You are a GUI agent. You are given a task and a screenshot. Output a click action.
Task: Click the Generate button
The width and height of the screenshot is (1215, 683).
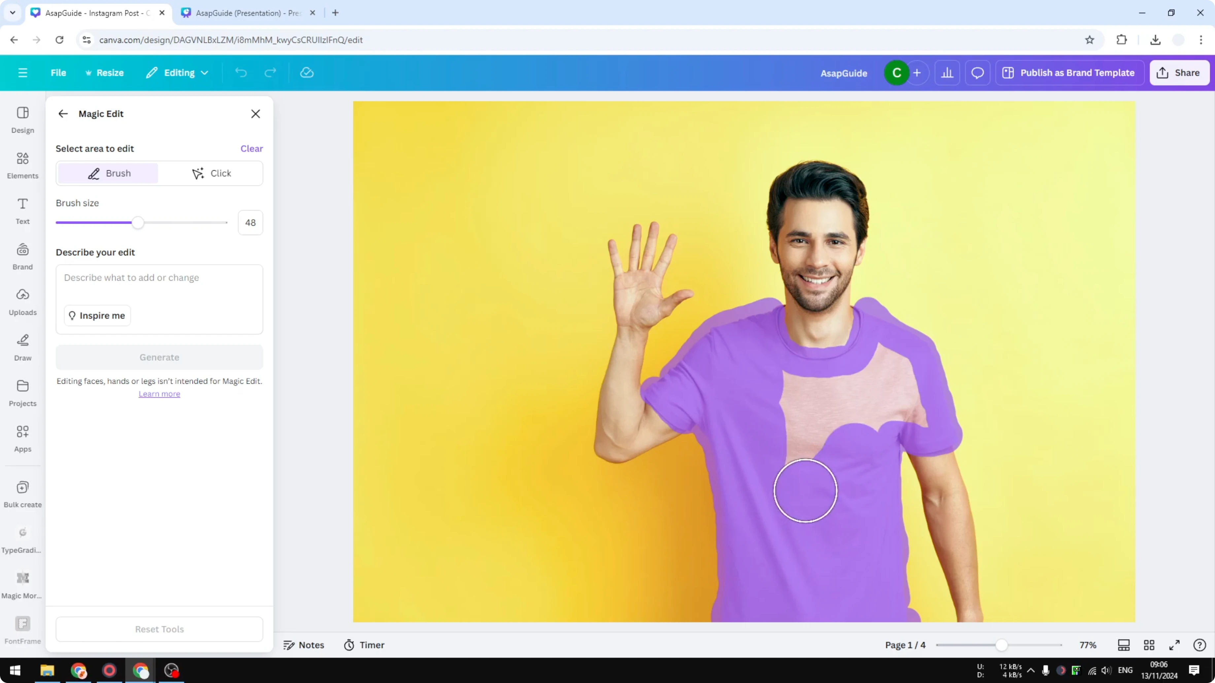[159, 357]
